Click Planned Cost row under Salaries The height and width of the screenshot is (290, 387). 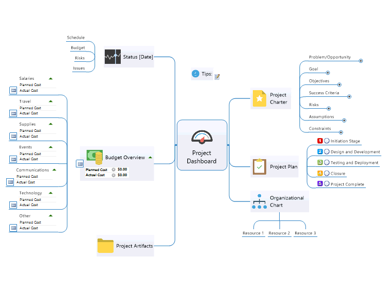coord(30,85)
